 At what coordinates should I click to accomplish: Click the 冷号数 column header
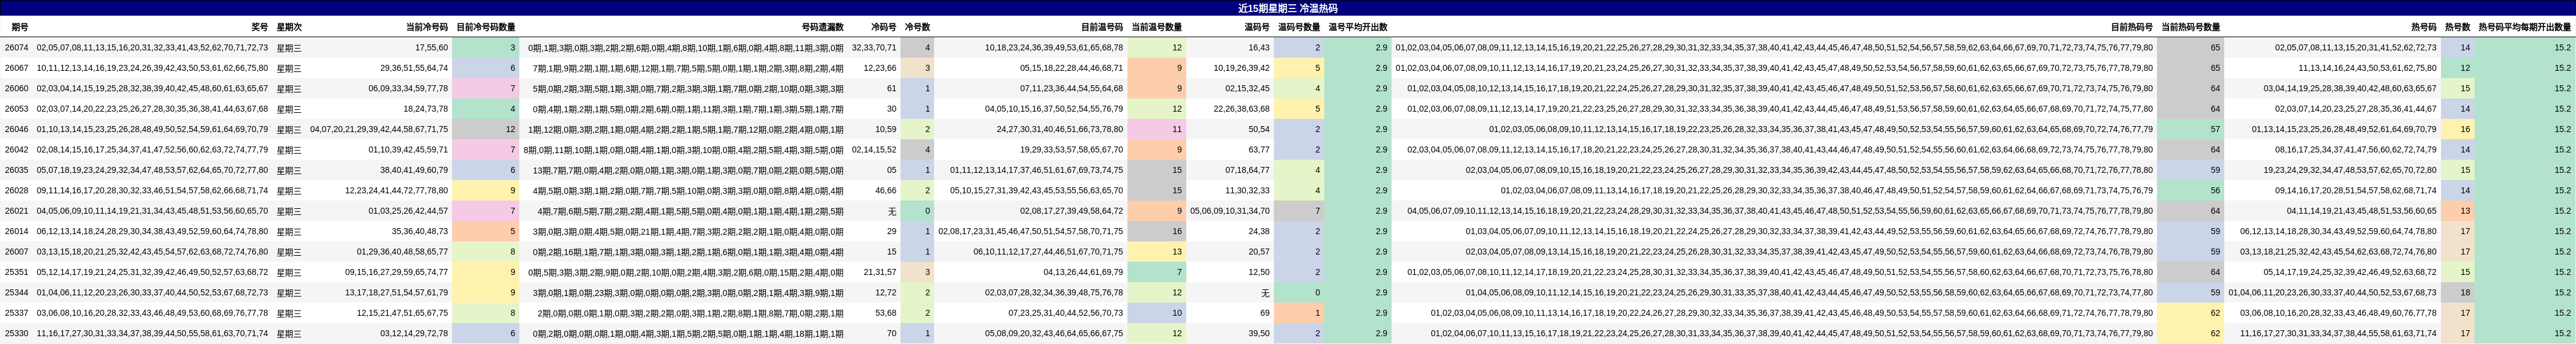(917, 28)
